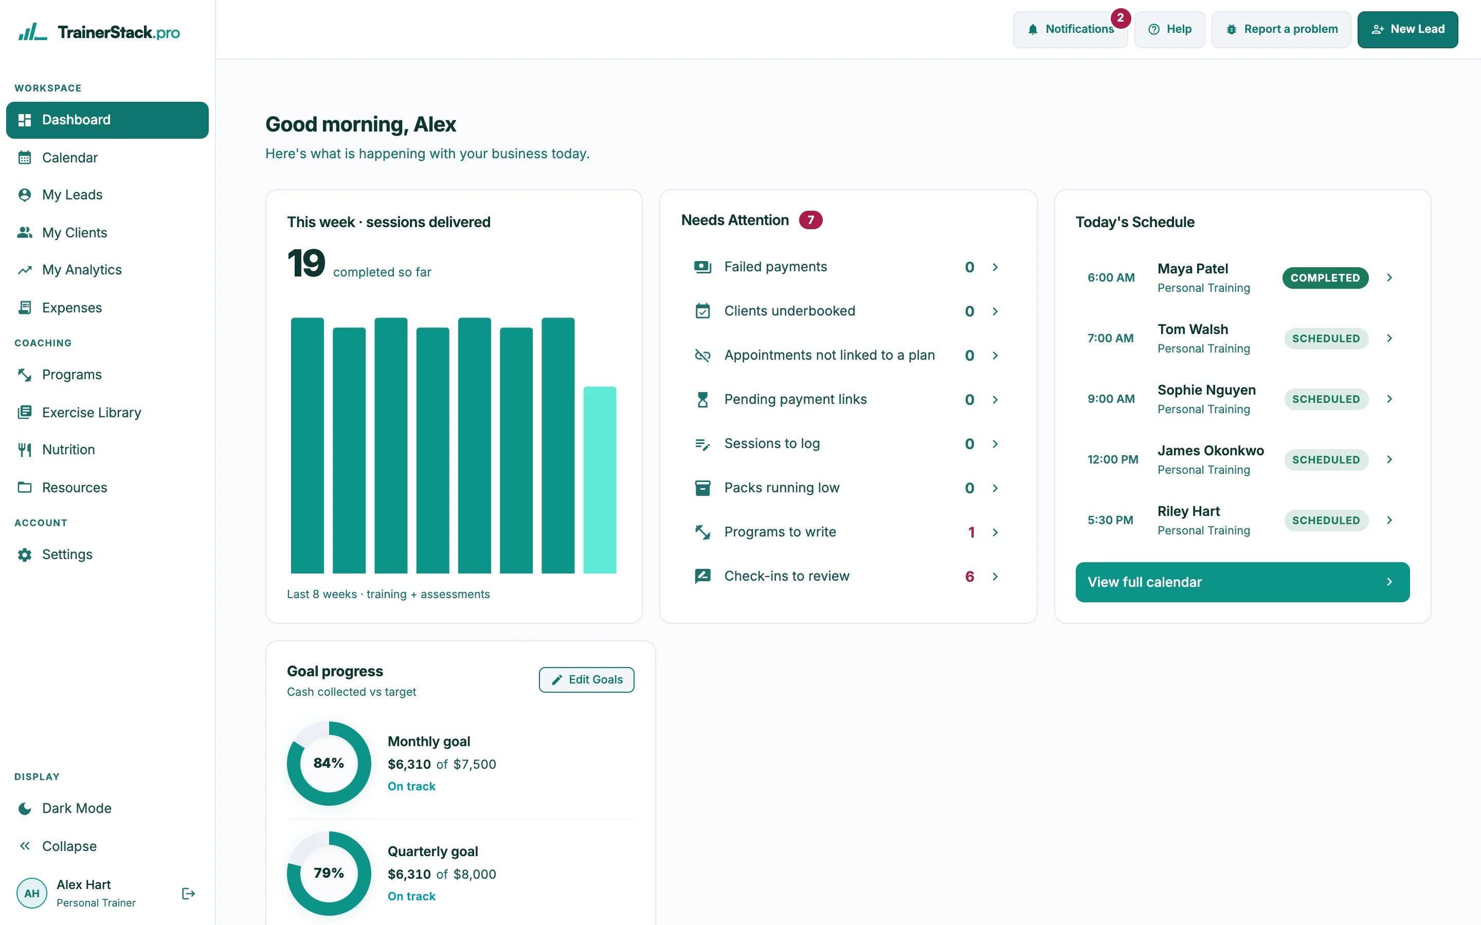Expand the Programs to write chevron
Image resolution: width=1481 pixels, height=925 pixels.
995,532
